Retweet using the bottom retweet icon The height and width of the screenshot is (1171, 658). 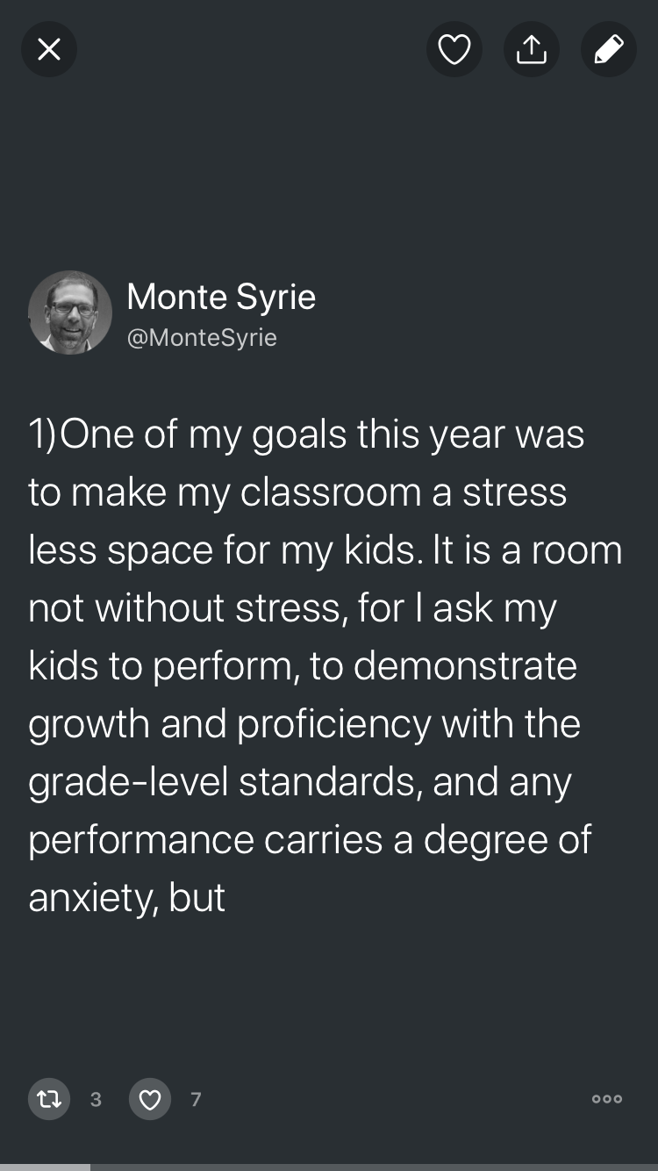click(x=49, y=1098)
